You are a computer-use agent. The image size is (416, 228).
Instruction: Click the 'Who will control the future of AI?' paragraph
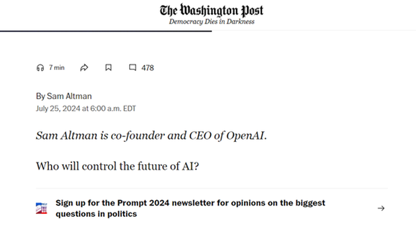[117, 166]
